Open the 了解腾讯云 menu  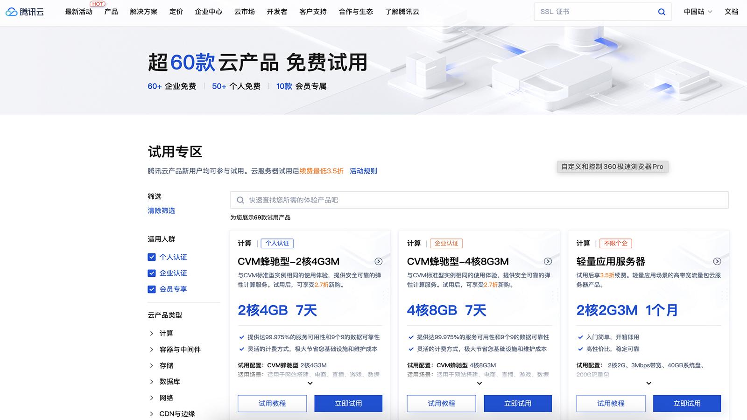click(402, 12)
